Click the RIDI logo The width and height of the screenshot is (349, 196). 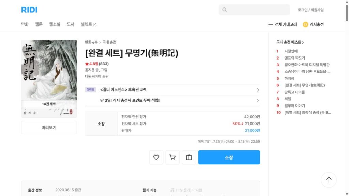coord(29,10)
